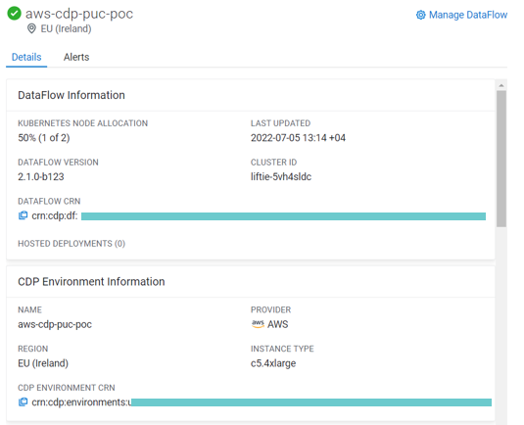Click the DataFlow version value 2.1.0-b123

41,176
